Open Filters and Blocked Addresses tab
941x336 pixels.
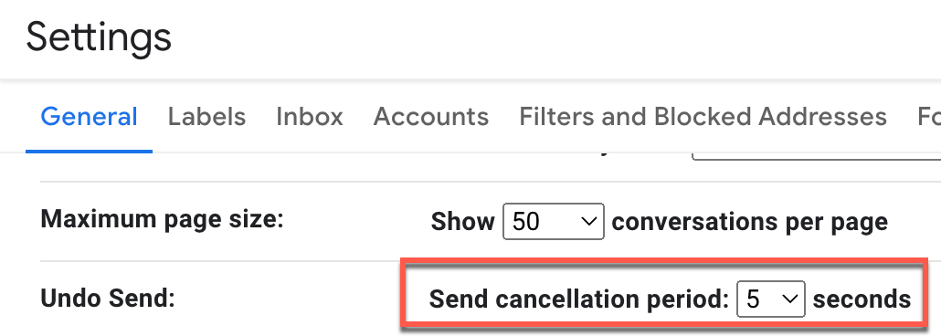[x=703, y=116]
